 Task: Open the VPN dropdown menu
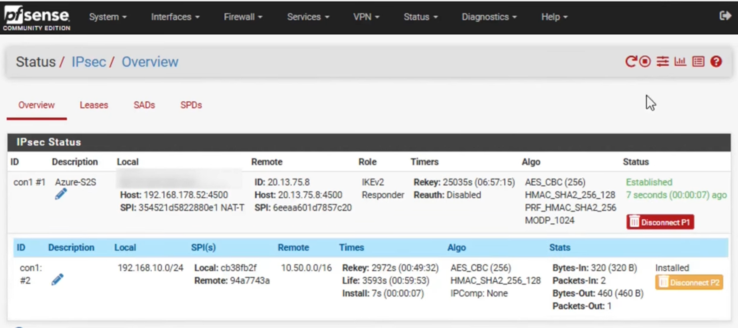[366, 17]
